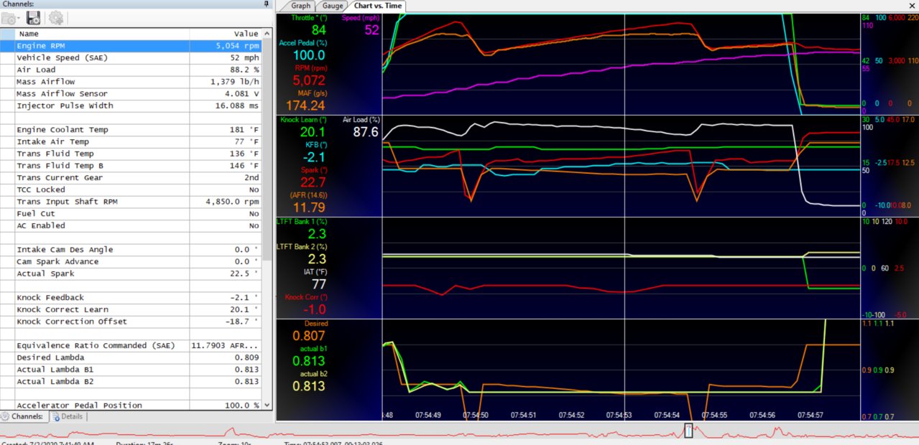
Task: Click the Desired lambda legend value 0.807
Action: click(309, 336)
